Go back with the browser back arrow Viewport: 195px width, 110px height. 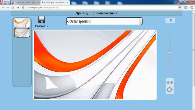(3, 8)
